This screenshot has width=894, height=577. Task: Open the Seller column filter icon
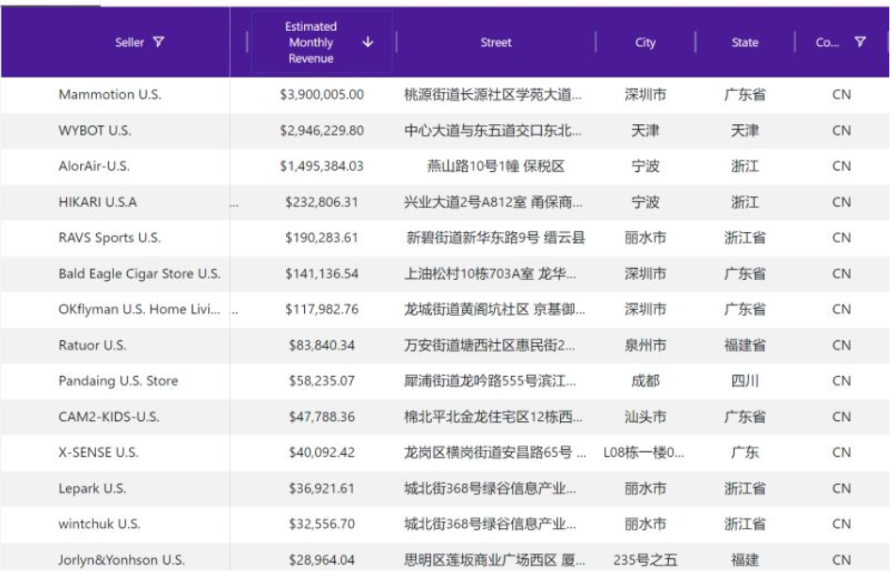pyautogui.click(x=158, y=42)
